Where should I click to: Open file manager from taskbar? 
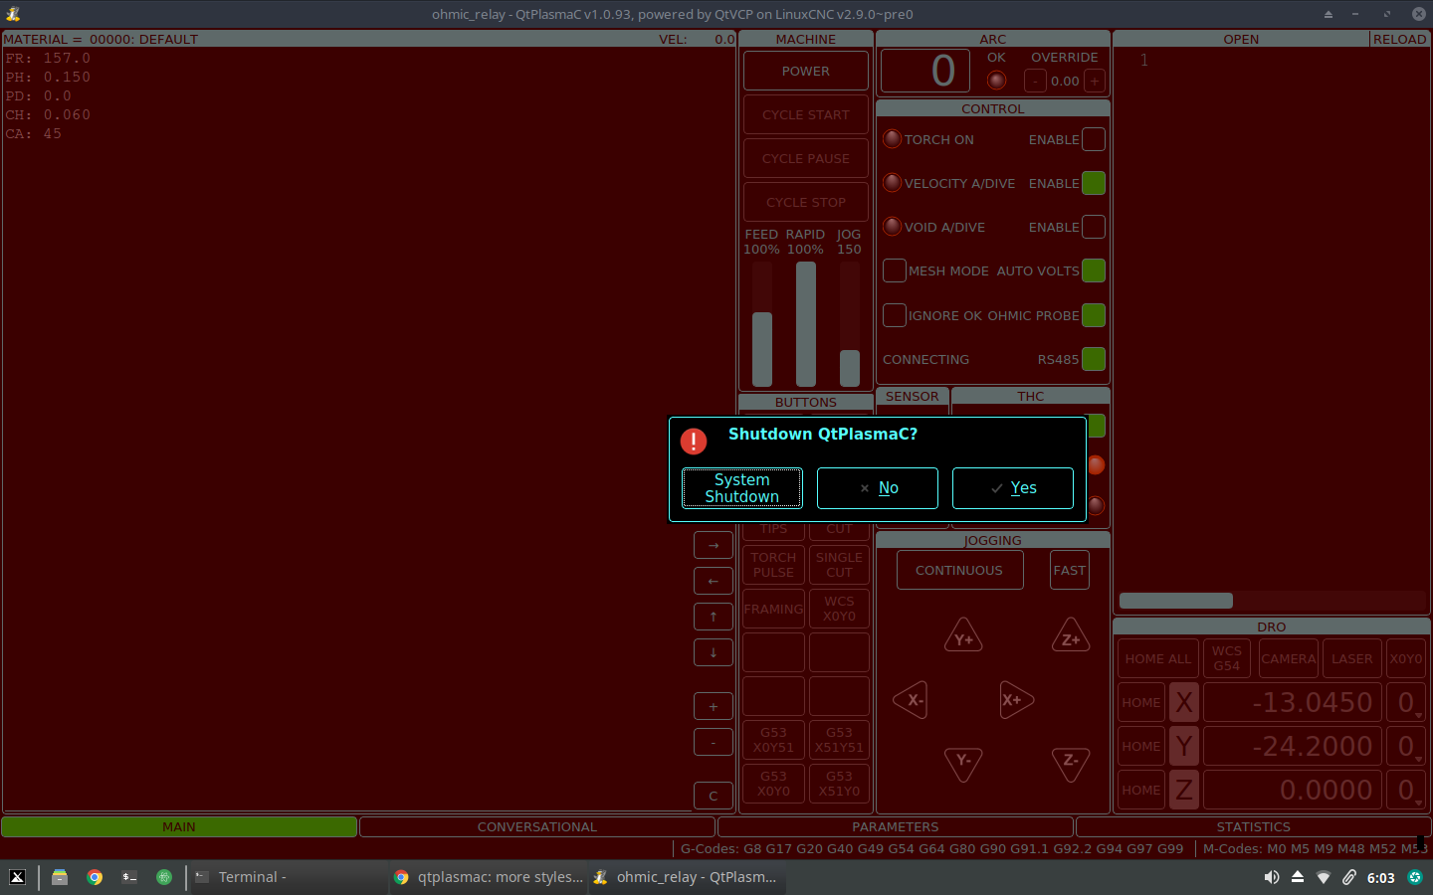[x=60, y=877]
